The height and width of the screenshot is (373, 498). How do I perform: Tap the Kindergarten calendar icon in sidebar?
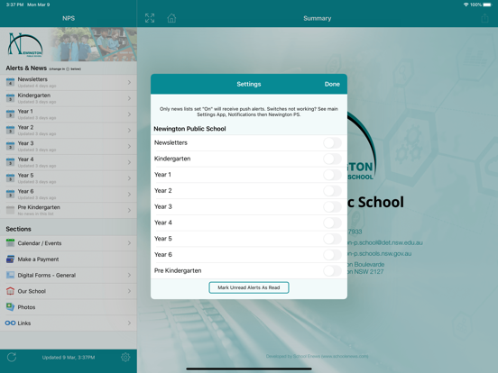[10, 98]
